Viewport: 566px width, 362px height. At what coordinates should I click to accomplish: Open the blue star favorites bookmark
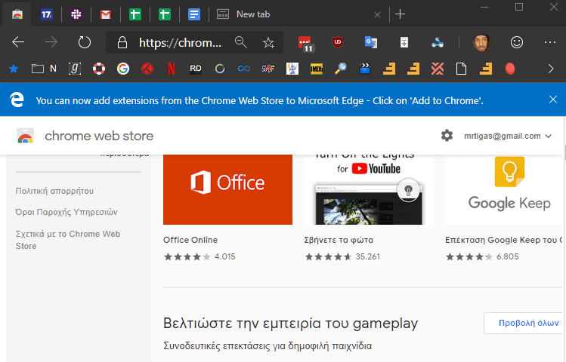pyautogui.click(x=14, y=69)
